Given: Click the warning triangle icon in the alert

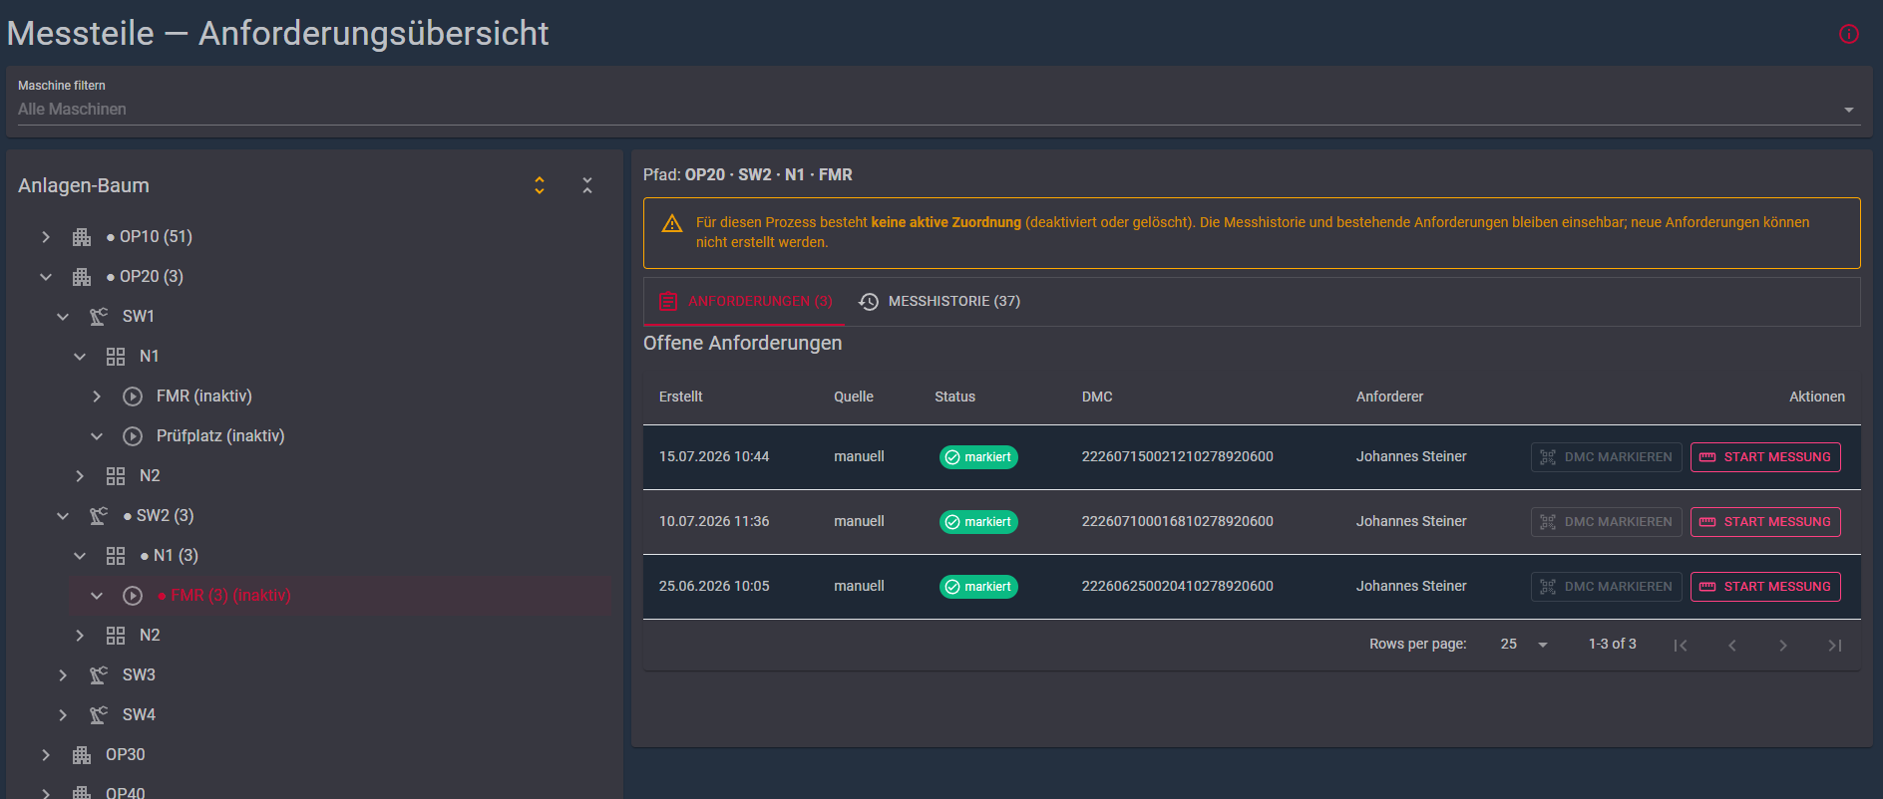Looking at the screenshot, I should [x=672, y=223].
